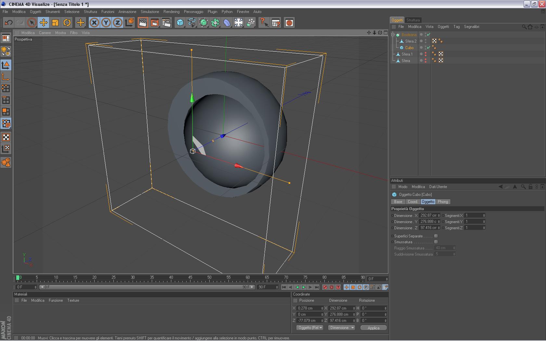
Task: Select the Rotate tool in the toolbar
Action: [67, 23]
